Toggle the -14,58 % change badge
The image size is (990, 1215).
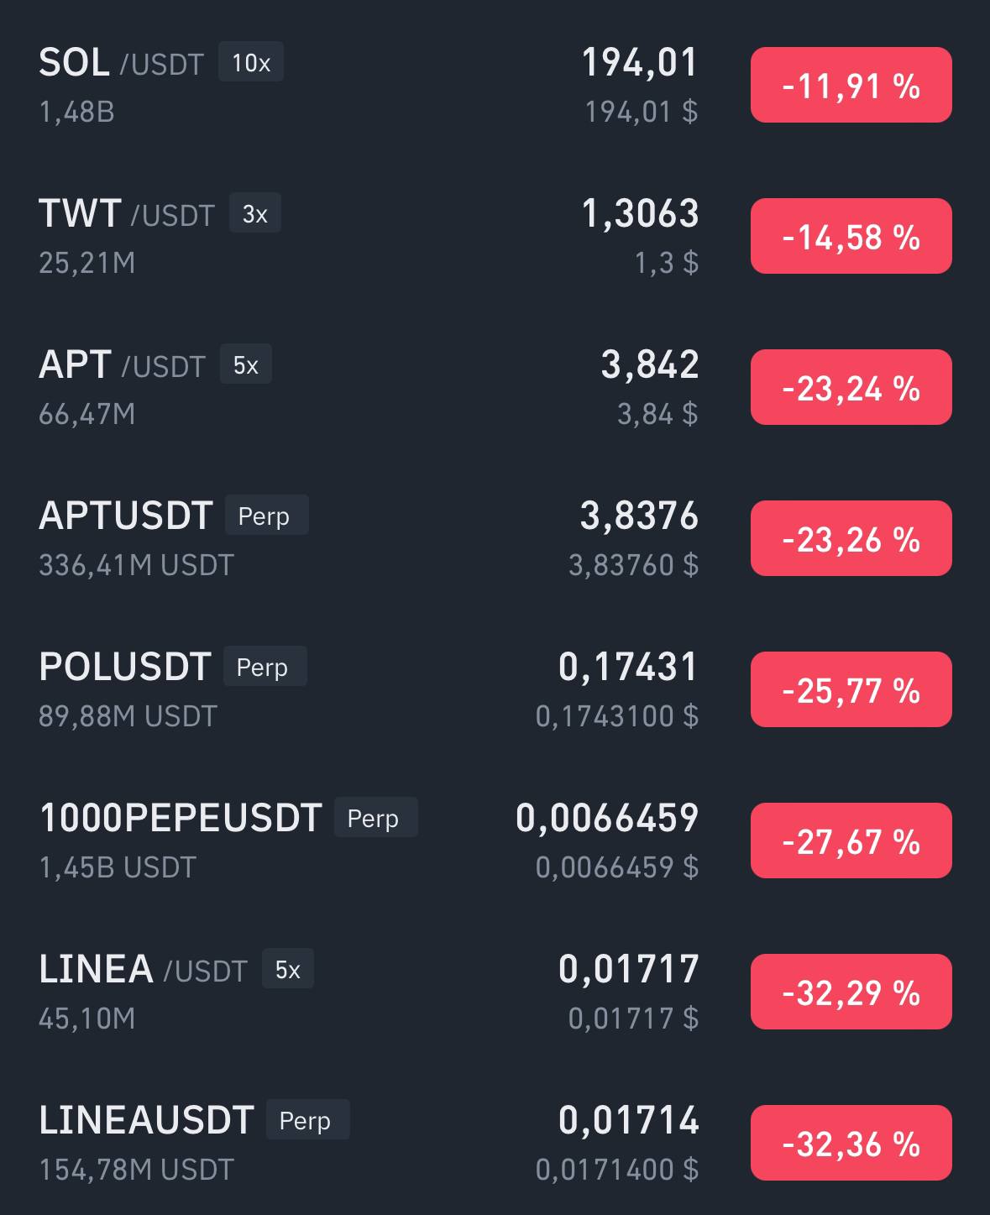[851, 236]
